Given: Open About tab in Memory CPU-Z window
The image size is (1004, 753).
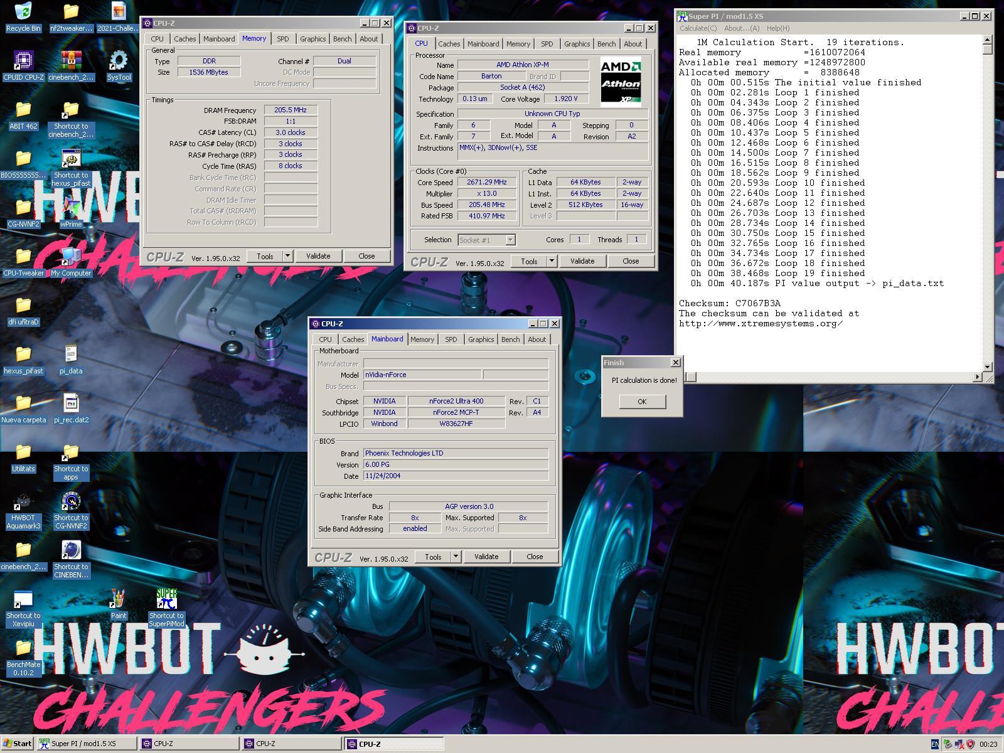Looking at the screenshot, I should 369,39.
